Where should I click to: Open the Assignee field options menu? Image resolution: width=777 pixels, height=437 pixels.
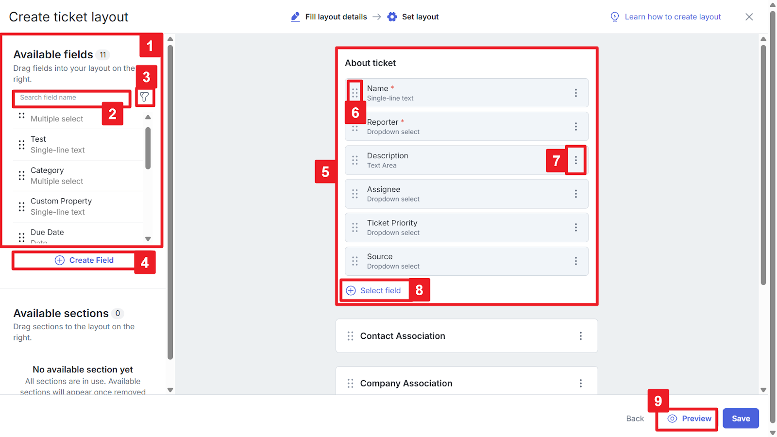[576, 194]
